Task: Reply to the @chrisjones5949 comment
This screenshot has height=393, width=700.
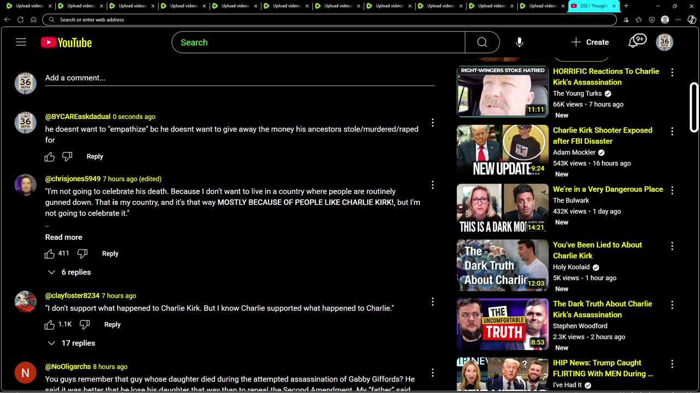Action: point(110,254)
